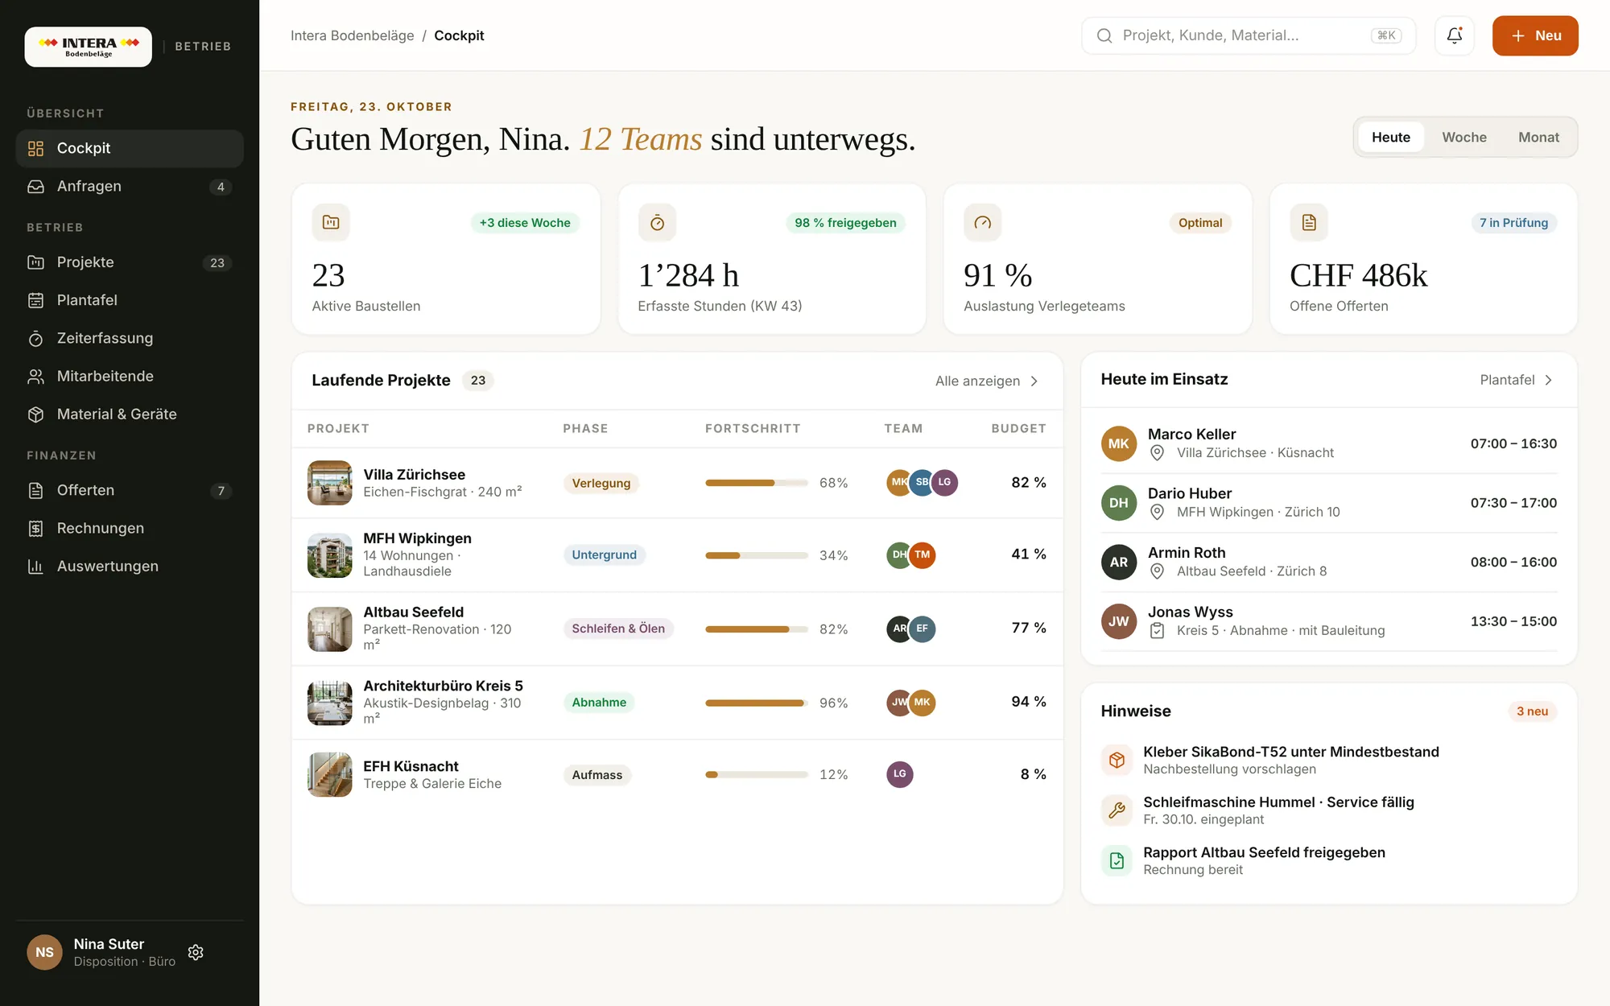Click the MK avatar of Marco Keller
The width and height of the screenshot is (1610, 1006).
tap(1119, 443)
